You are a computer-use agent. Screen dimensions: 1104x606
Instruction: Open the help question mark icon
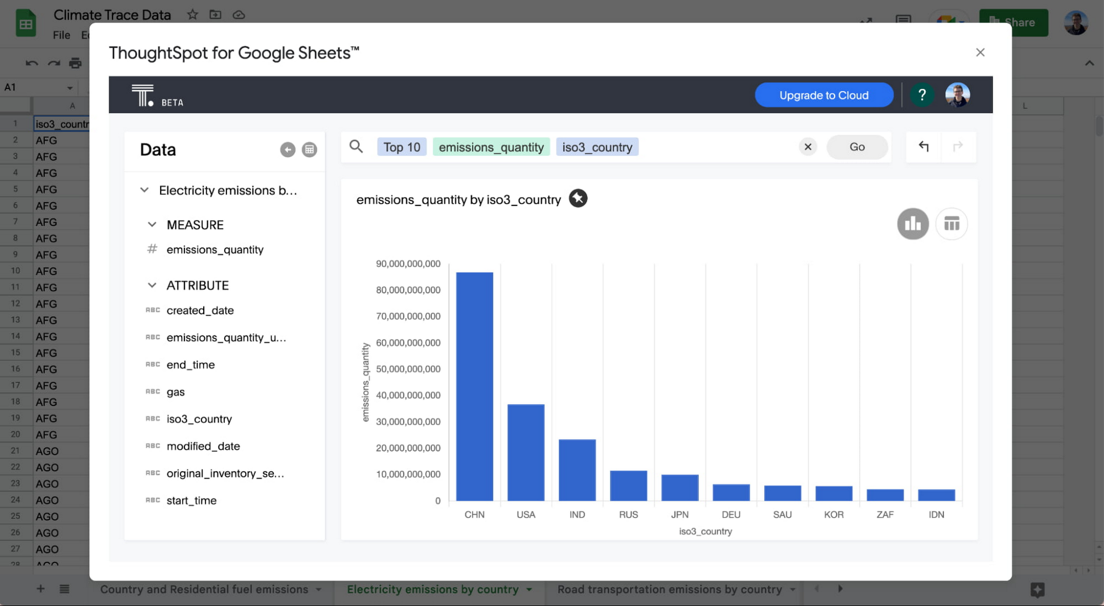coord(922,95)
